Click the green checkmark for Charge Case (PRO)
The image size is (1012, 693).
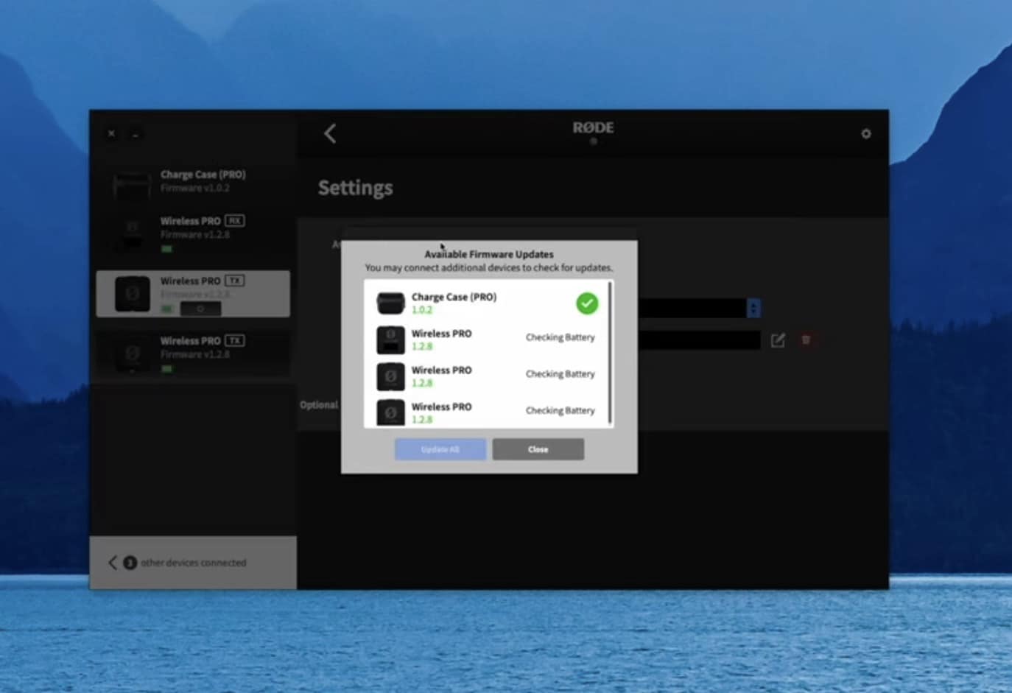click(x=587, y=303)
